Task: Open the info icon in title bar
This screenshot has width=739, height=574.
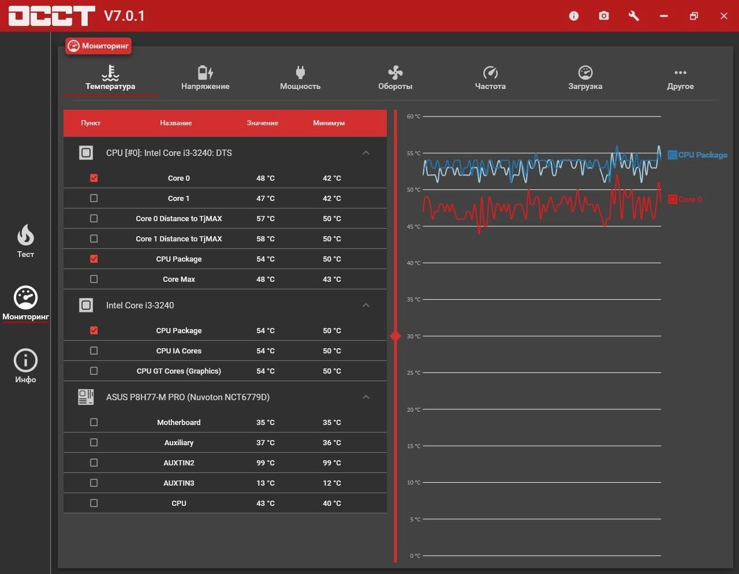Action: pyautogui.click(x=573, y=16)
